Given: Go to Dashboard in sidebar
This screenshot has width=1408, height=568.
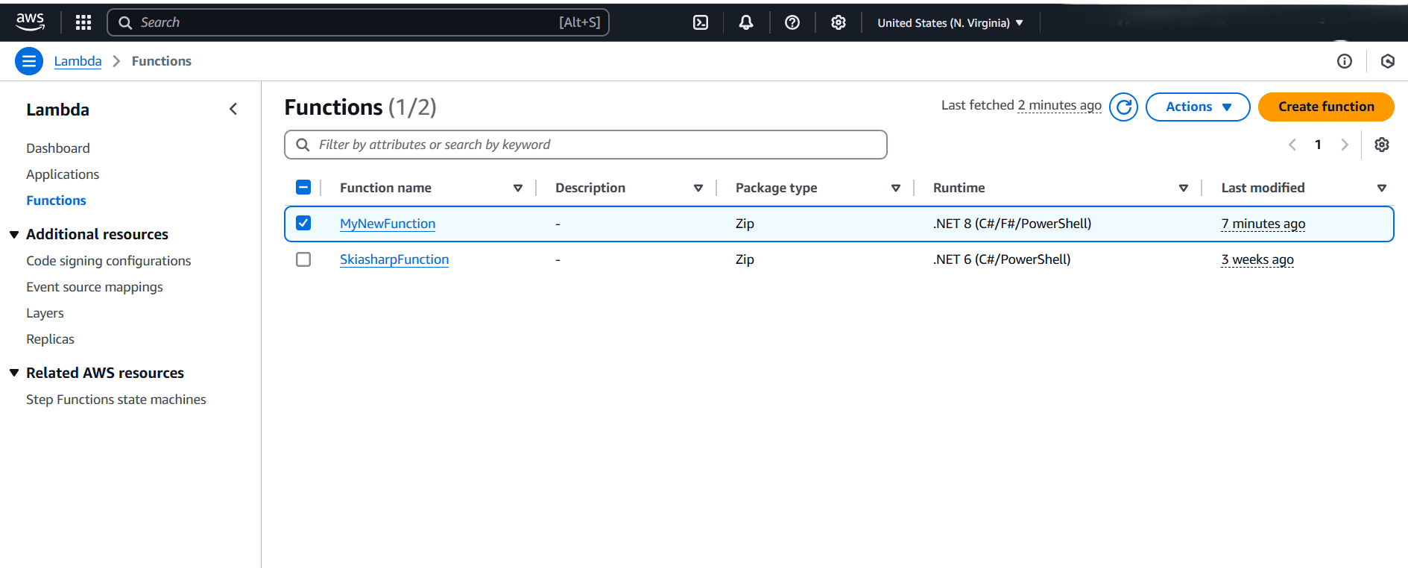Looking at the screenshot, I should pos(58,148).
